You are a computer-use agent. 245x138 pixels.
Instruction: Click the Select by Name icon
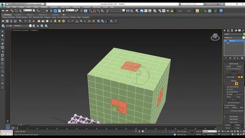pyautogui.click(x=38, y=11)
